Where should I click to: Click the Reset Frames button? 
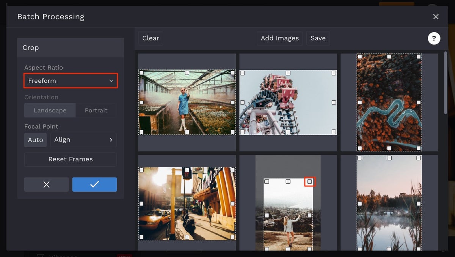[x=70, y=159]
